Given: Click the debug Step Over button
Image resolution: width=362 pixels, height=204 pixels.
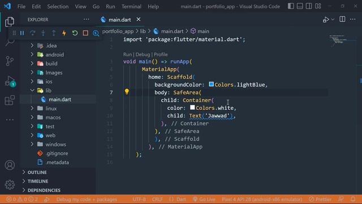Looking at the screenshot, I should coord(33,33).
